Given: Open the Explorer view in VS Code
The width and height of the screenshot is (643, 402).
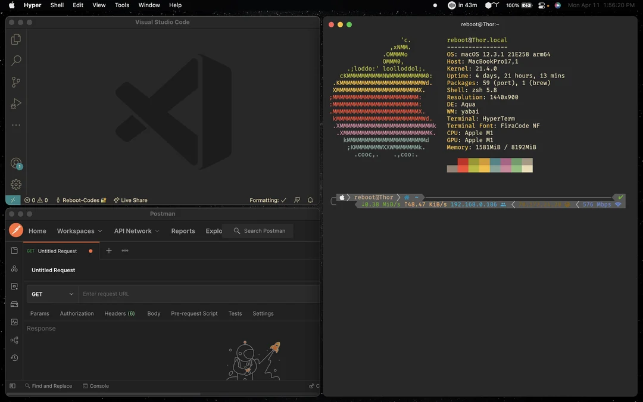Looking at the screenshot, I should [15, 39].
